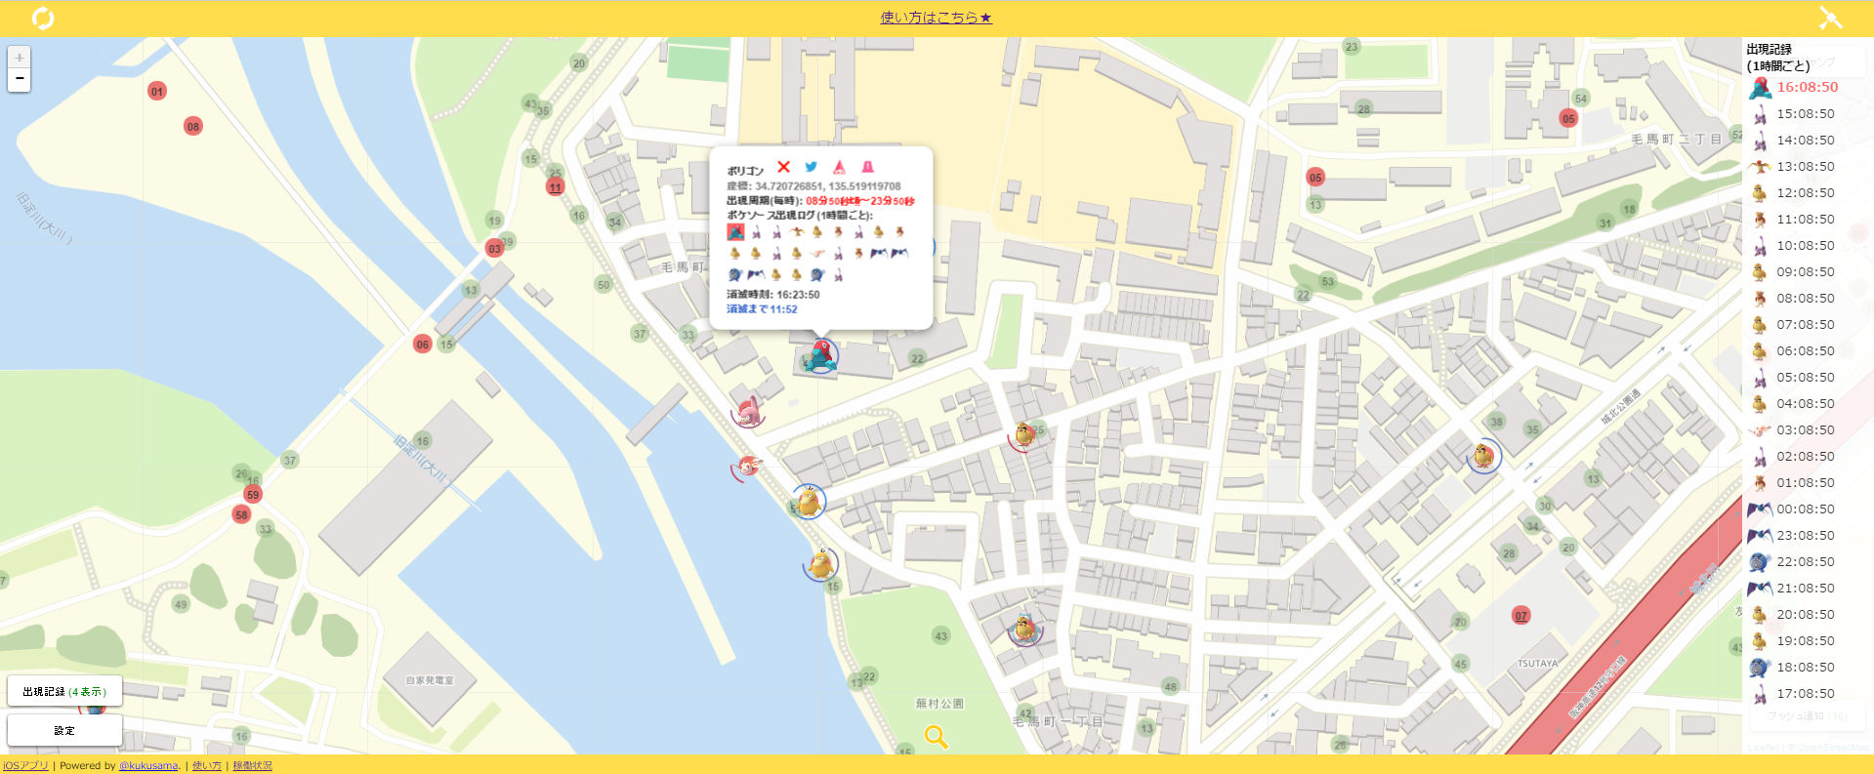
Task: Open the 使い方はこちら★ link in the header
Action: tap(937, 18)
